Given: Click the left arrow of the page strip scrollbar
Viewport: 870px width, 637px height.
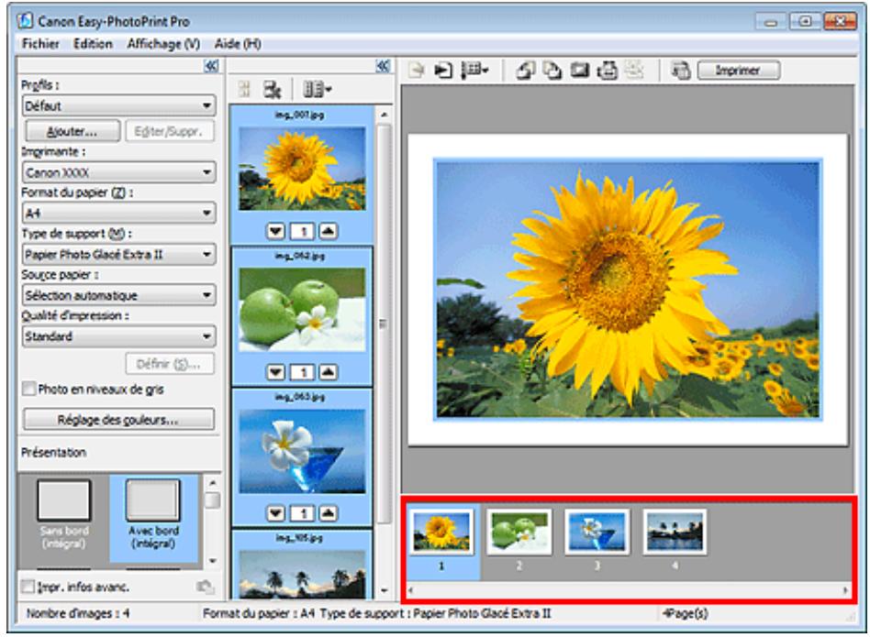Looking at the screenshot, I should tap(411, 590).
